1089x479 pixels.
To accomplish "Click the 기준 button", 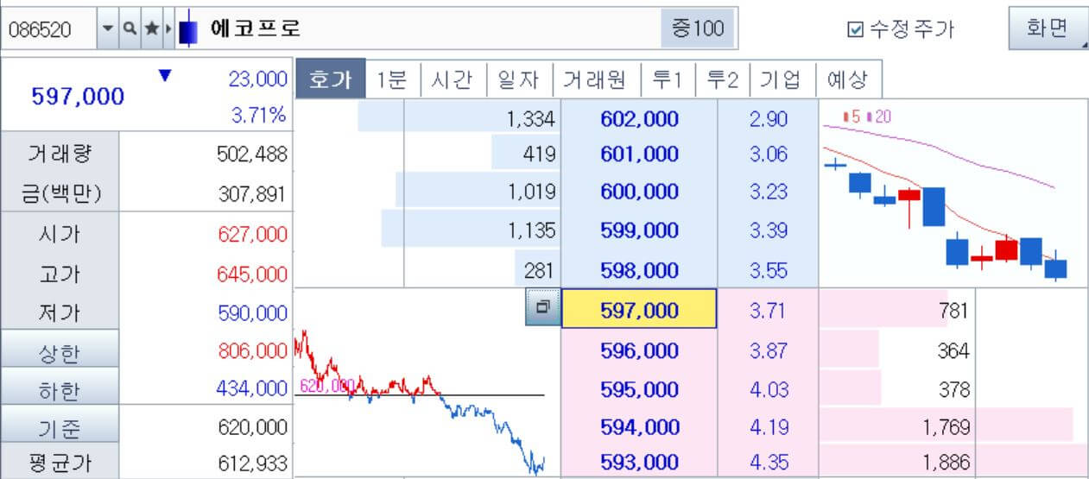I will pos(60,427).
